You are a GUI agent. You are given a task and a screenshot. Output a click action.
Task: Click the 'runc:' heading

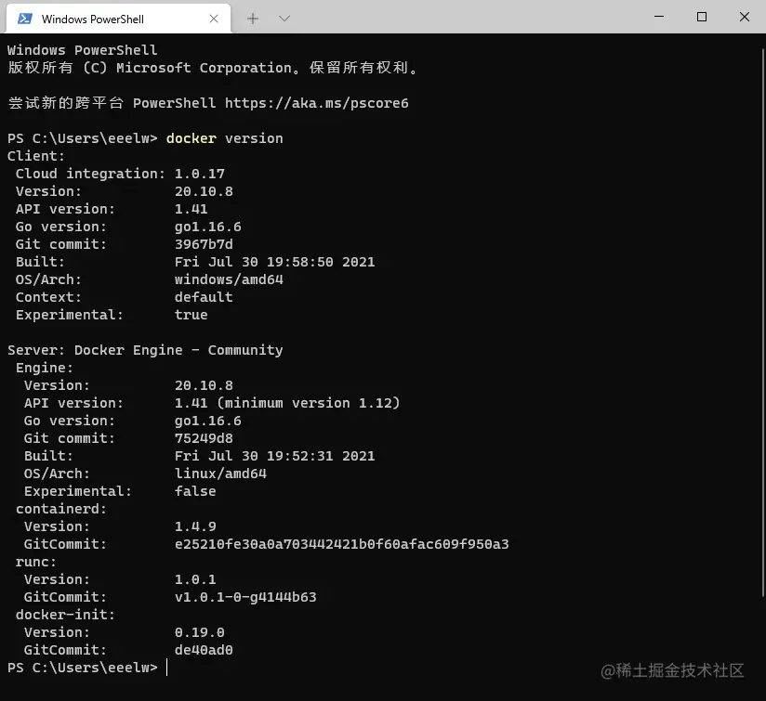(x=35, y=562)
